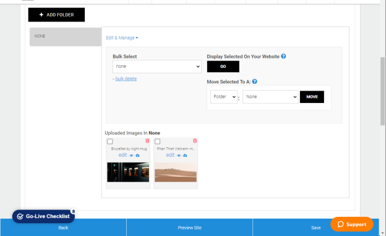Viewport: 386px width, 236px height.
Task: Click the scrollbar down arrow
Action: point(382,233)
